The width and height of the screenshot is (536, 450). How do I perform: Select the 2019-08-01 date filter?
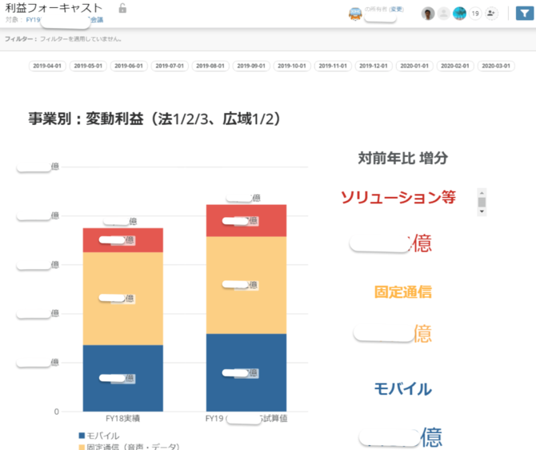(x=210, y=66)
